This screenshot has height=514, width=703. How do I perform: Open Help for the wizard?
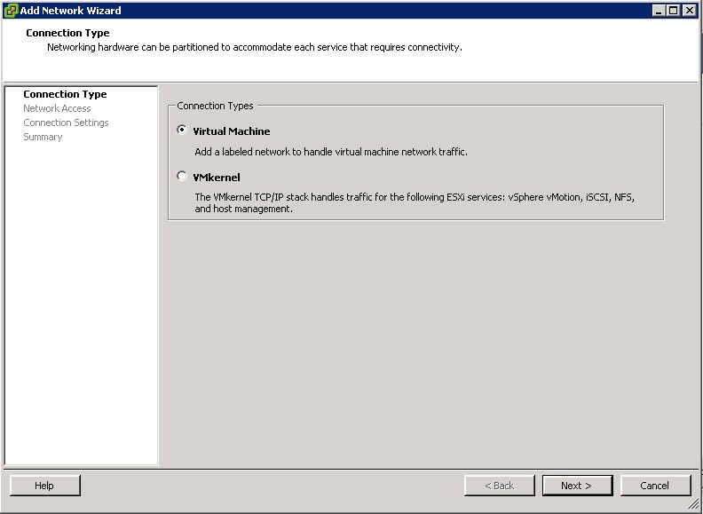coord(44,486)
